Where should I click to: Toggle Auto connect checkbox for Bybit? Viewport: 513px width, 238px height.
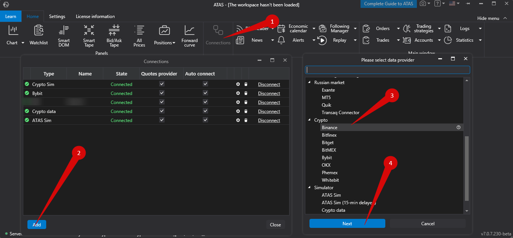click(x=205, y=93)
